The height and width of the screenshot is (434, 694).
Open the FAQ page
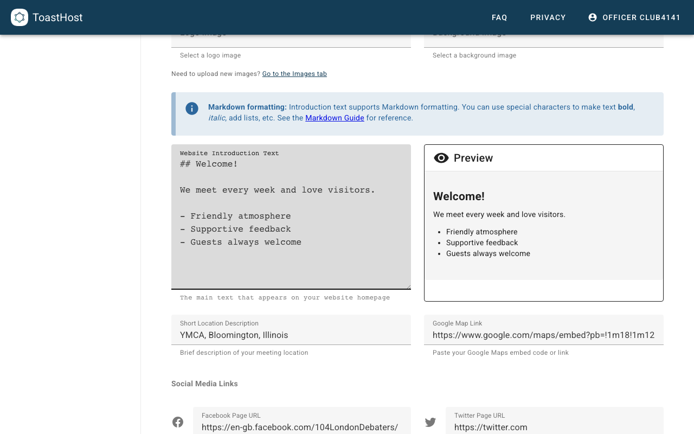tap(499, 17)
